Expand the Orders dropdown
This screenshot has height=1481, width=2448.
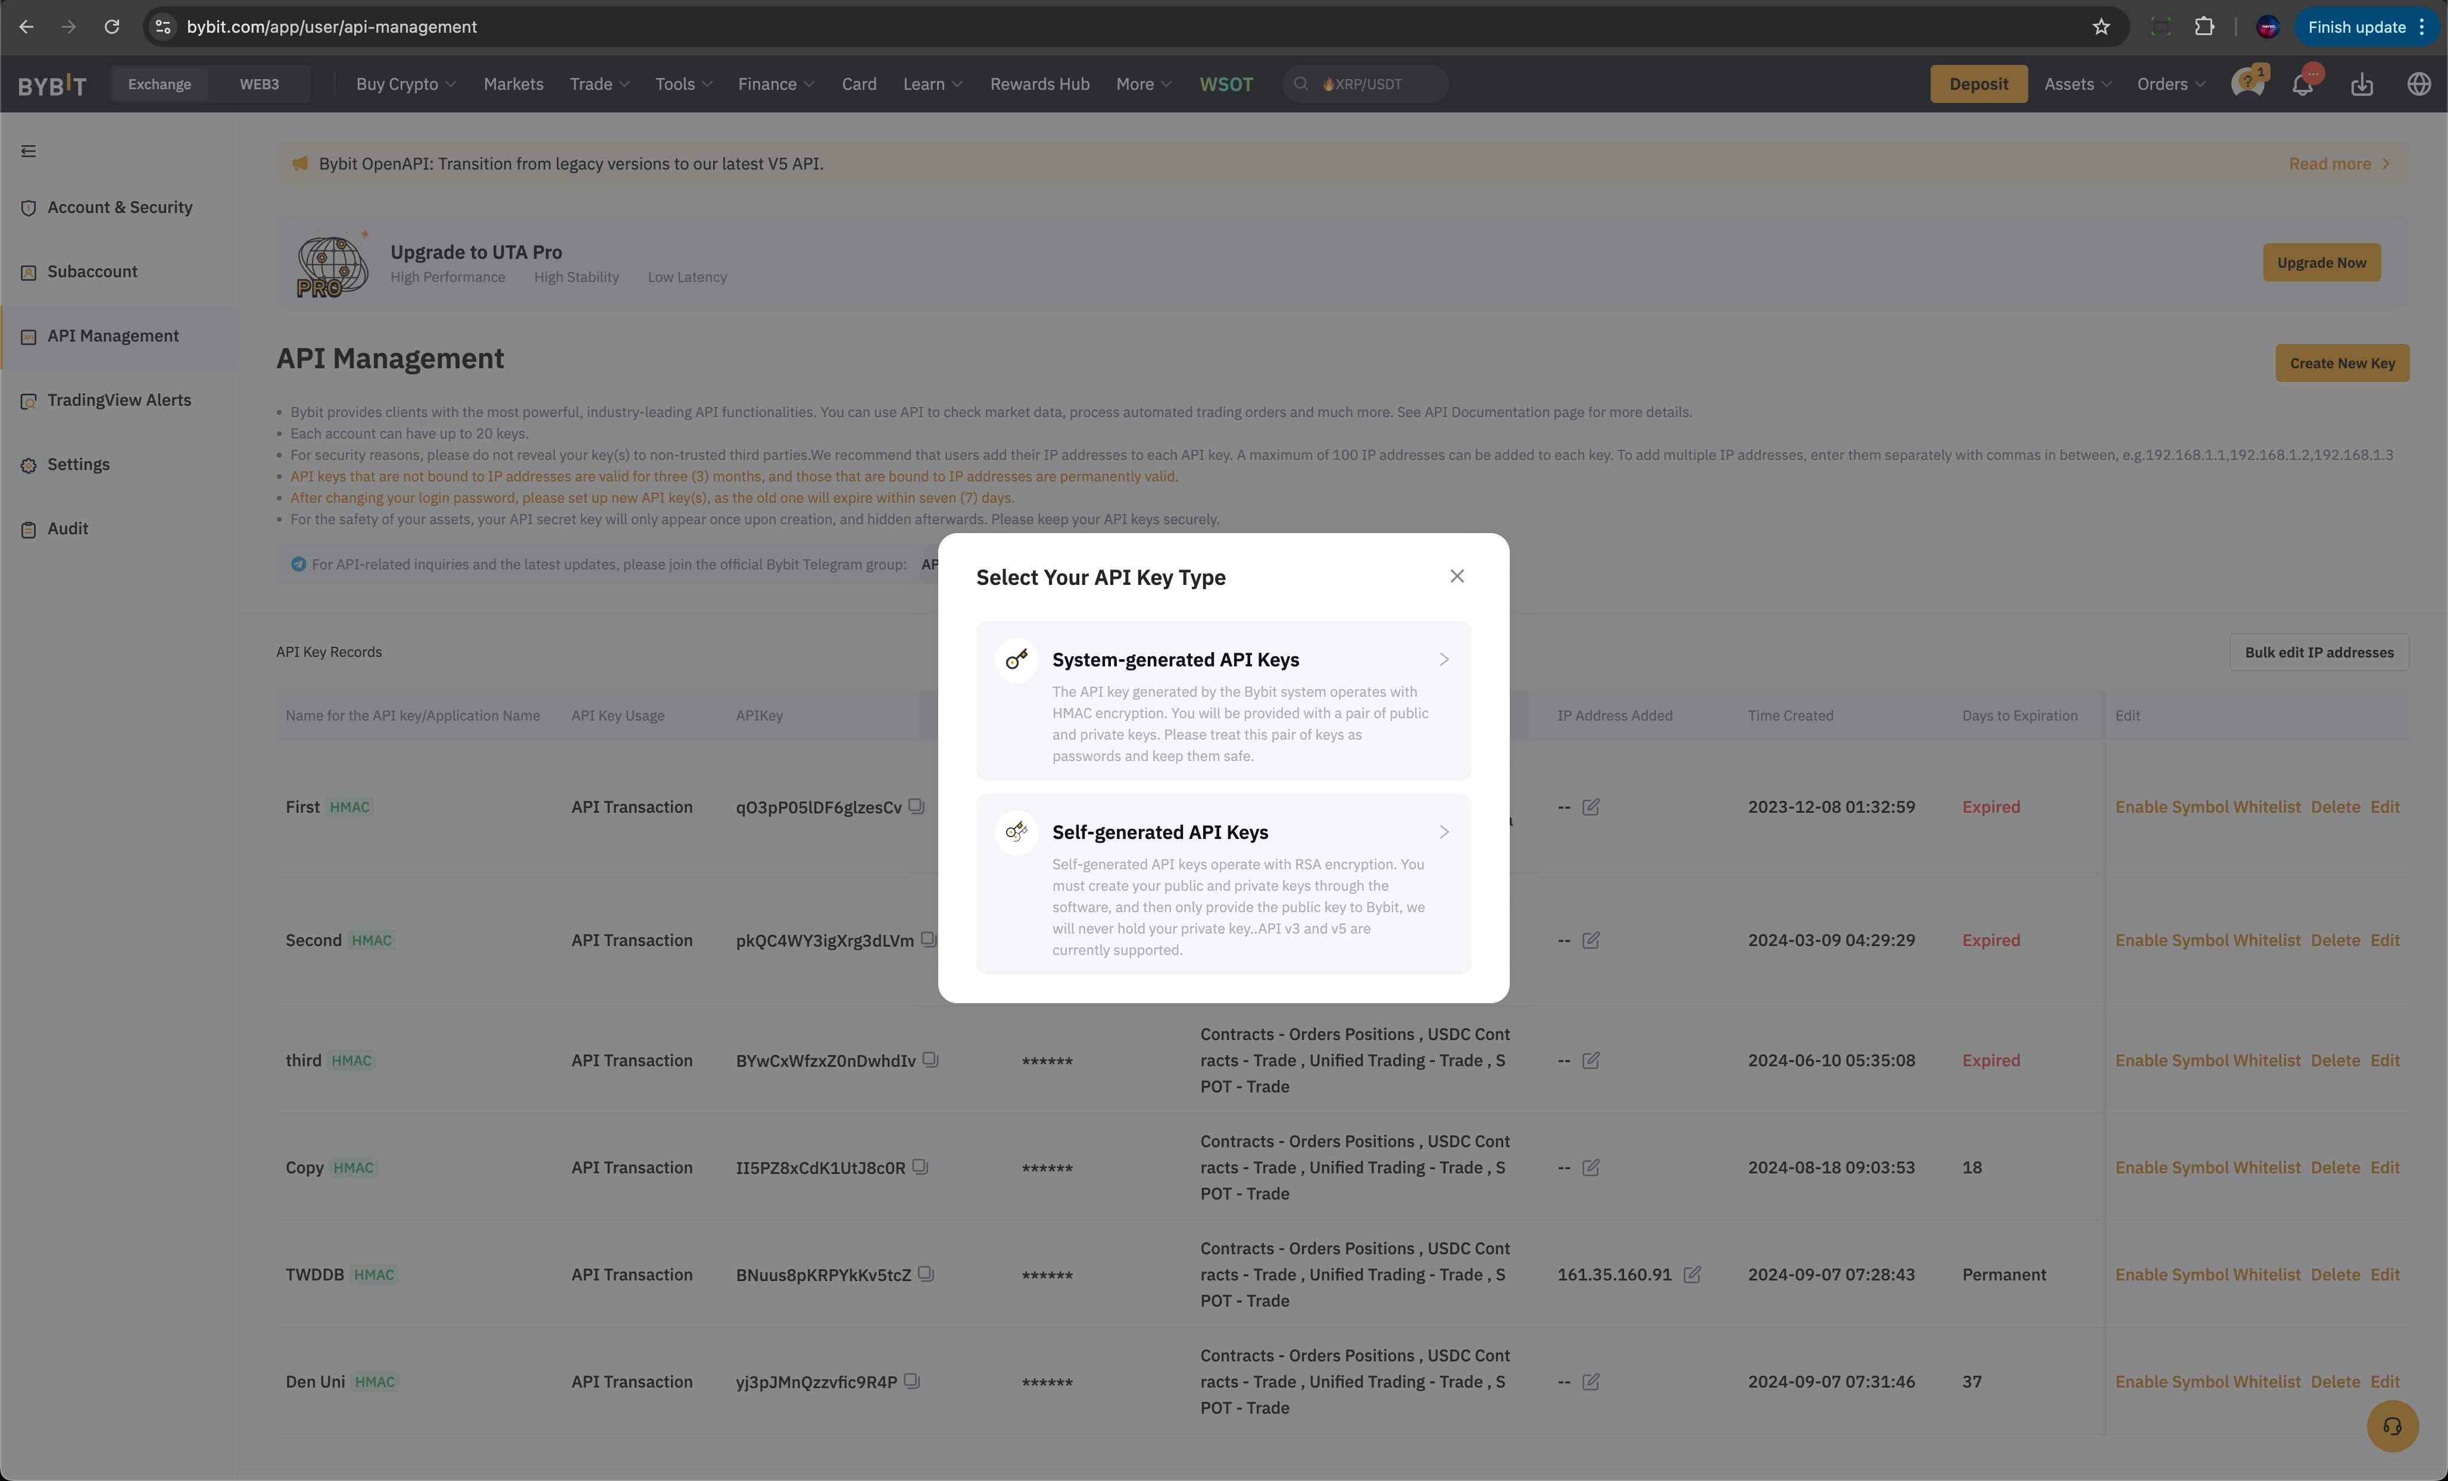(x=2171, y=84)
